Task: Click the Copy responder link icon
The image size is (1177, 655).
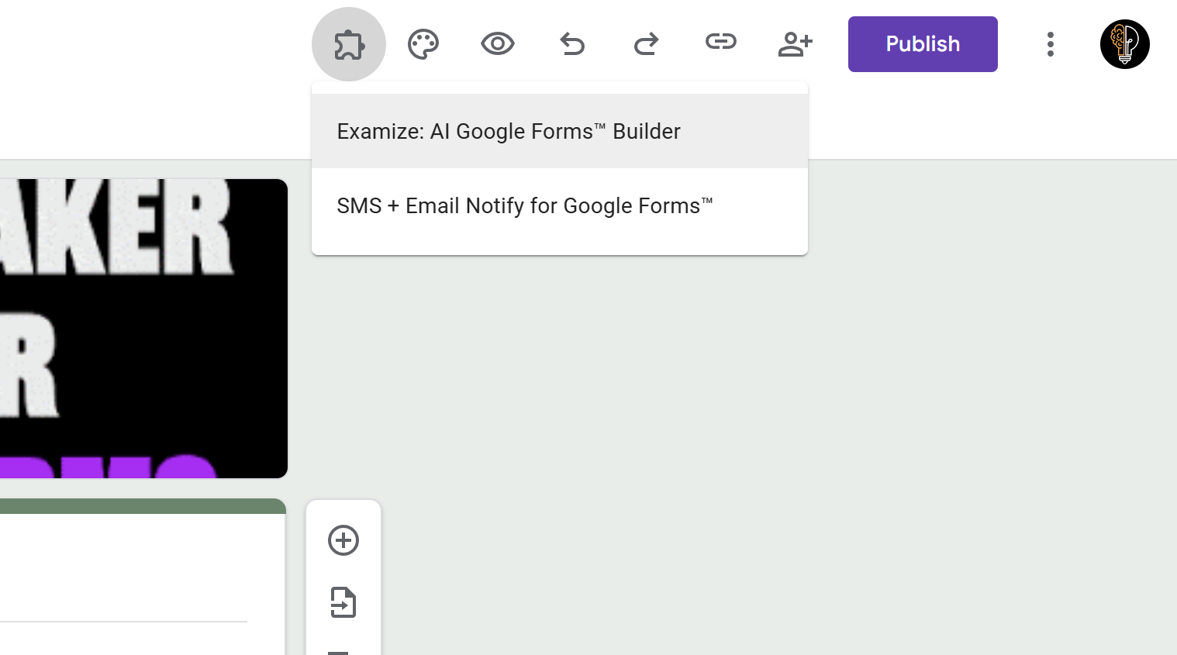Action: click(720, 44)
